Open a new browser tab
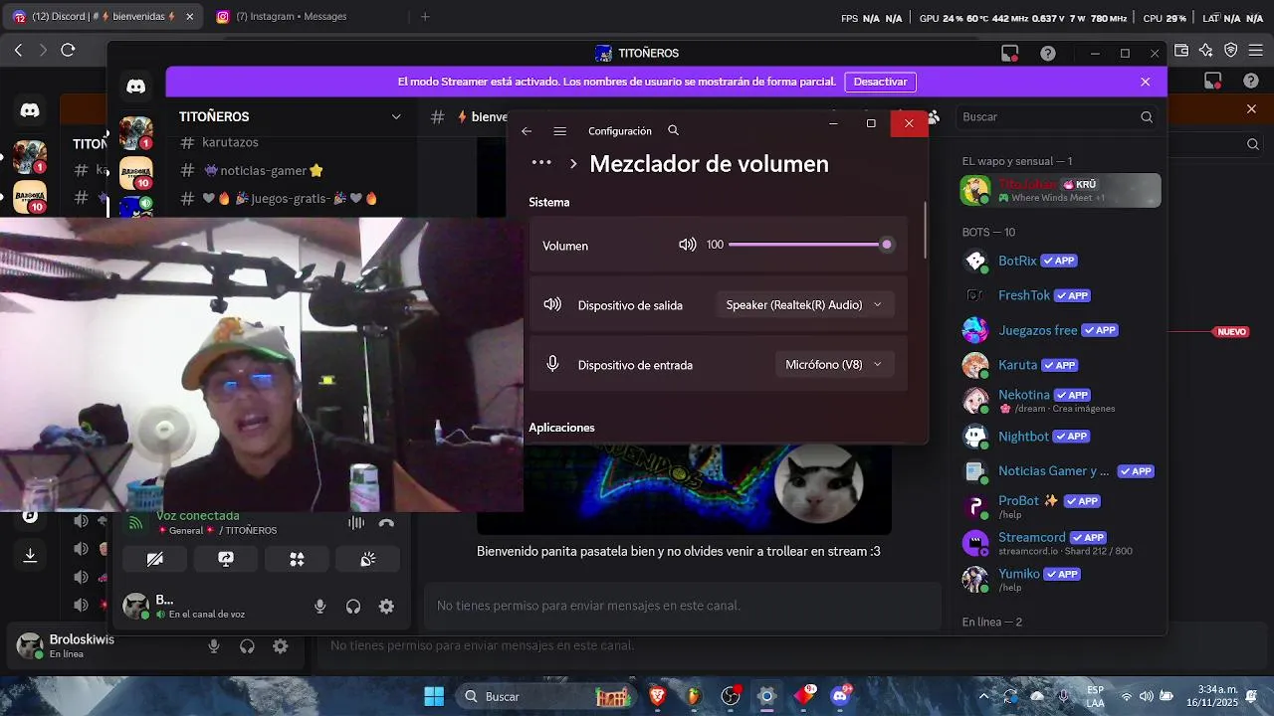Viewport: 1274px width, 716px height. [425, 17]
